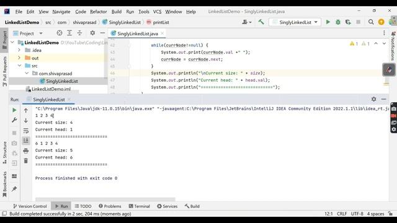Click the Down the stack trace arrow
Viewport: 397px width, 223px height.
click(x=26, y=120)
